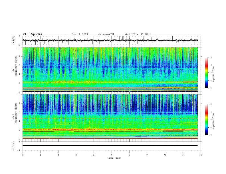Click the "-5" voltage tick on ch.1(V) axis
This screenshot has width=226, height=174.
(19, 45)
